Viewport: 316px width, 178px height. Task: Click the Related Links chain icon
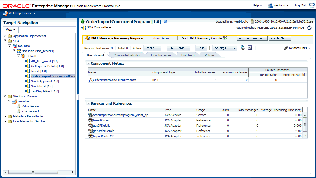point(285,48)
